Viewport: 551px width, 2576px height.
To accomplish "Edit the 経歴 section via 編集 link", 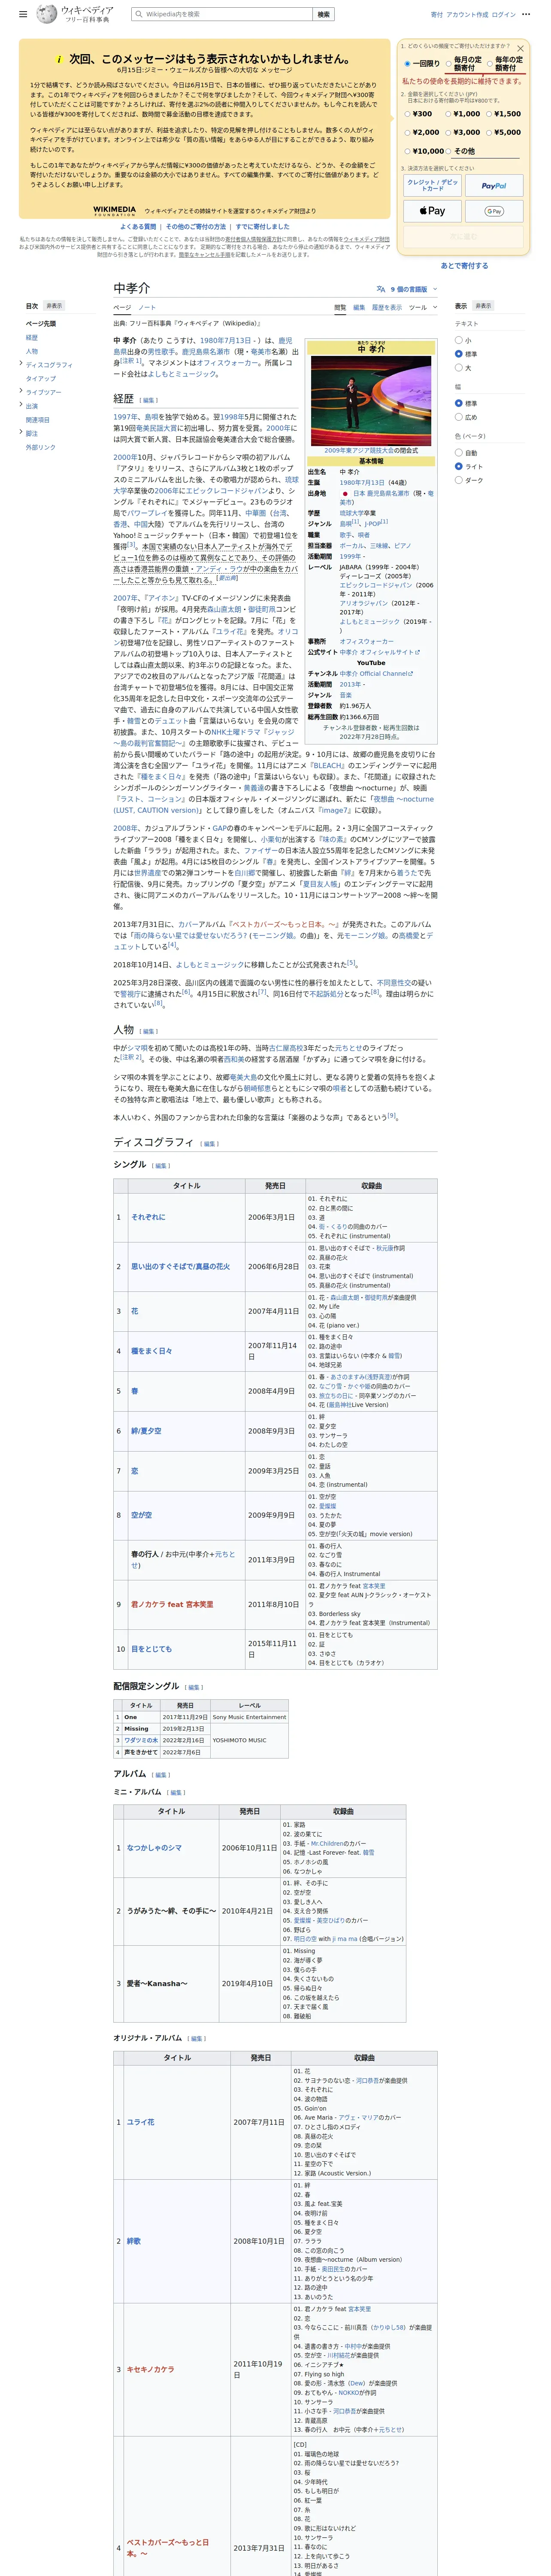I will pos(149,400).
